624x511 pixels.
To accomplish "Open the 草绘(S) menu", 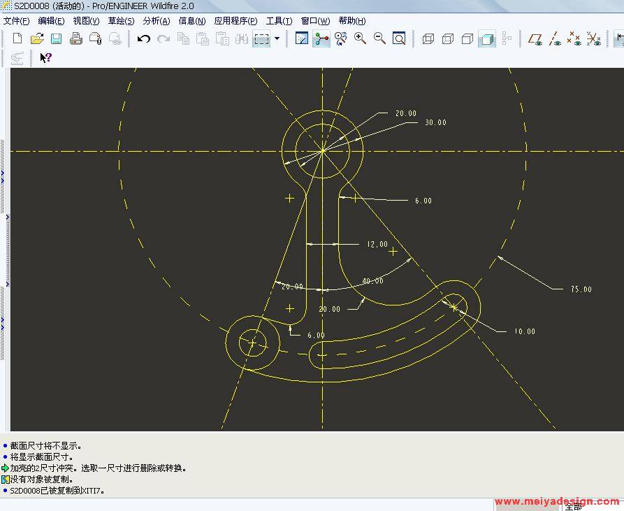I will 121,21.
